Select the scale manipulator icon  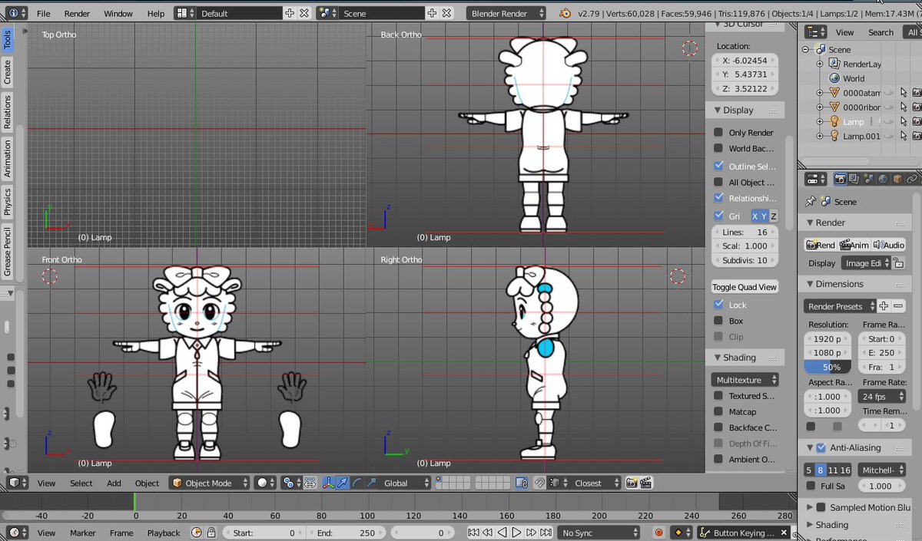tap(372, 483)
